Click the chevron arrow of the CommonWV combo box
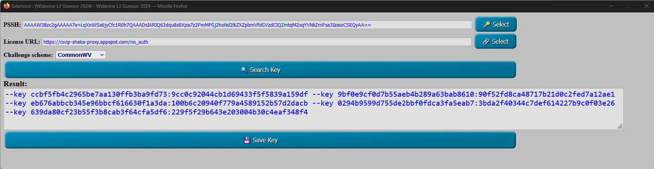The image size is (654, 169). (x=102, y=55)
